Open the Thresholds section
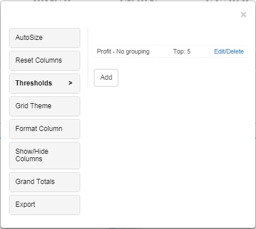256x229 pixels. (x=44, y=83)
